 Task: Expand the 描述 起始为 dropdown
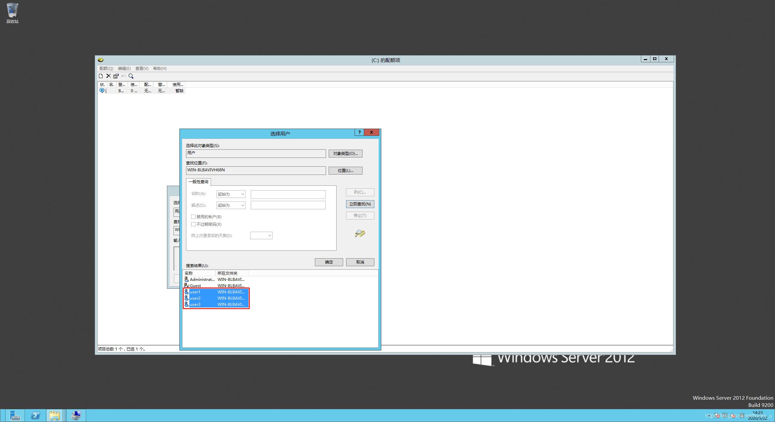[x=231, y=205]
